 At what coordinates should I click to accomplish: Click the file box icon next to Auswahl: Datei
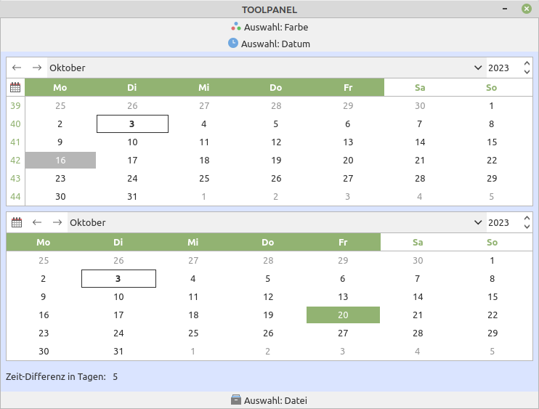[235, 400]
